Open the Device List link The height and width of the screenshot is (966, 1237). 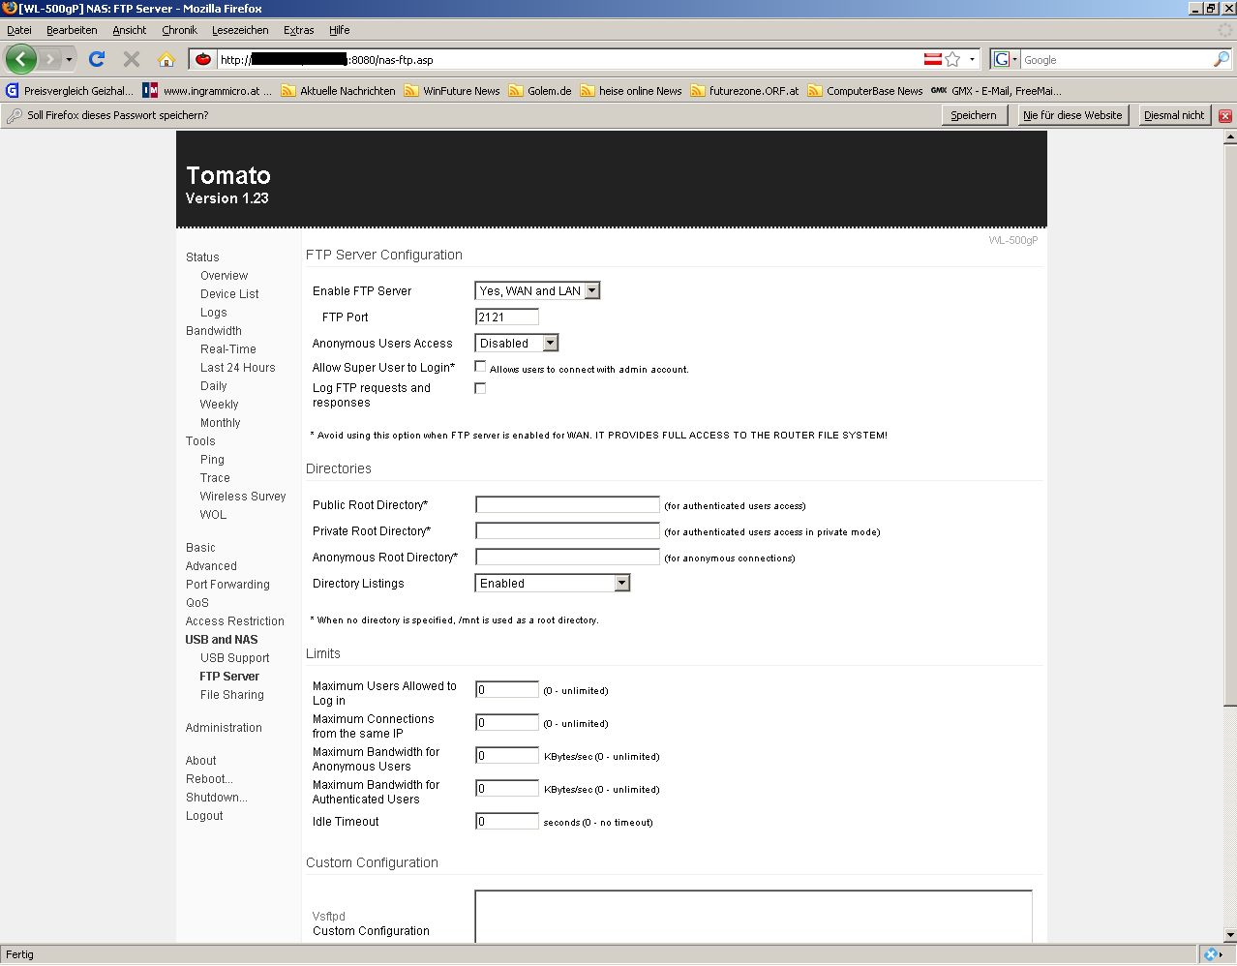click(x=229, y=293)
